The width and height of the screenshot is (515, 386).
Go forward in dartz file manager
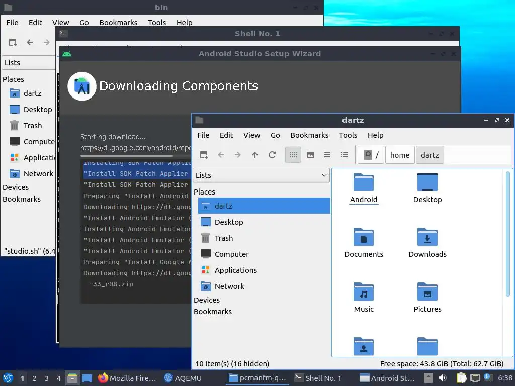click(238, 155)
